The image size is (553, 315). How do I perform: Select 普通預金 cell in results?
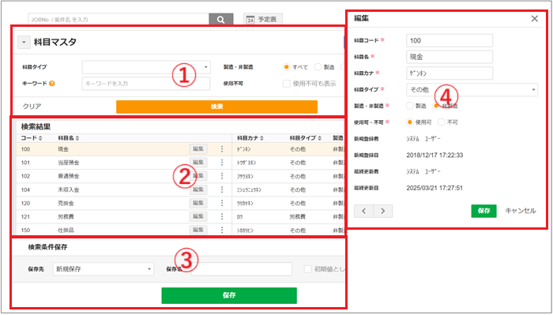[x=69, y=176]
